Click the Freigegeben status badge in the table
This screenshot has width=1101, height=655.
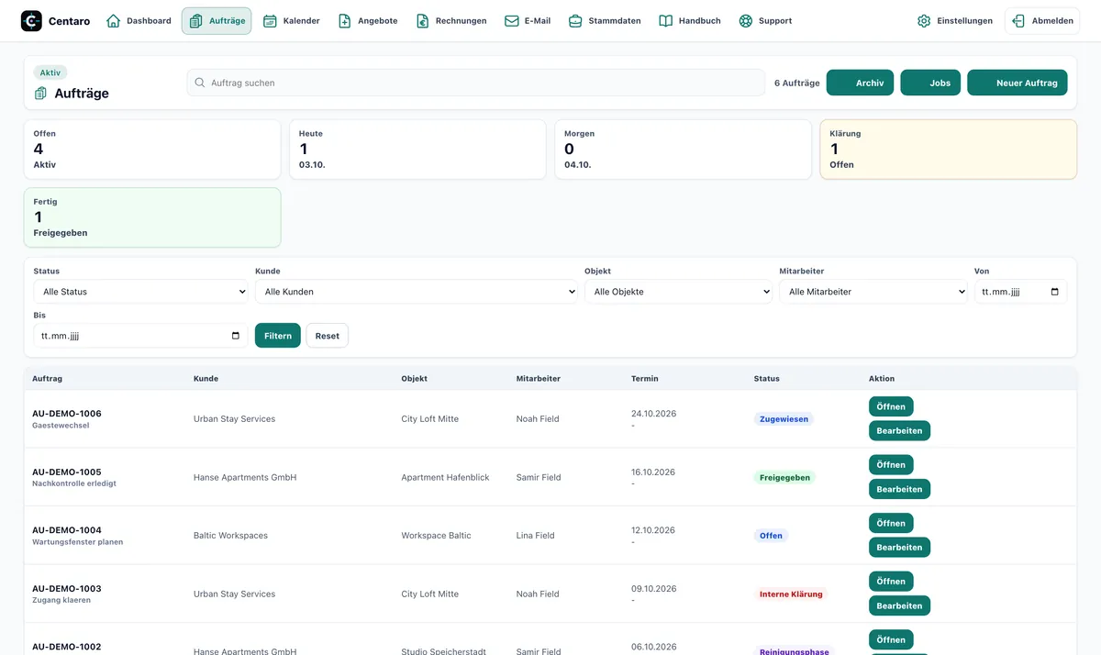pyautogui.click(x=784, y=478)
